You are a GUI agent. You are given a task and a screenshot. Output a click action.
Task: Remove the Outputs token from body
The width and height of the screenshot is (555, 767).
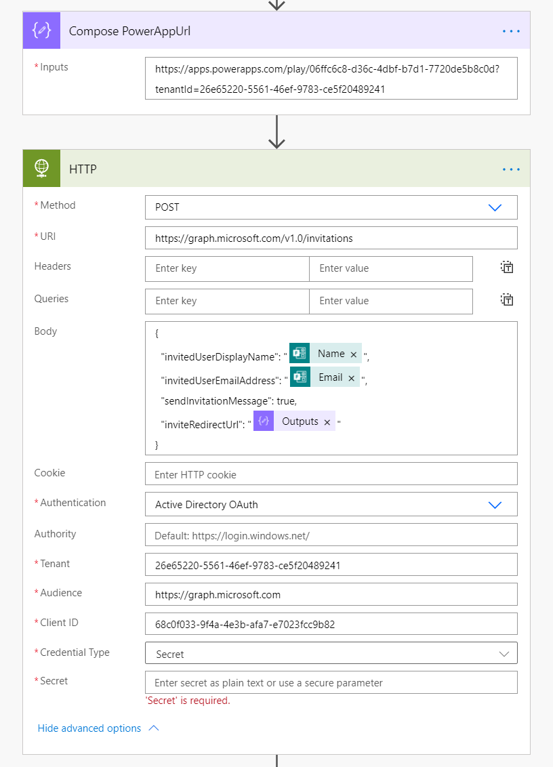coord(327,422)
